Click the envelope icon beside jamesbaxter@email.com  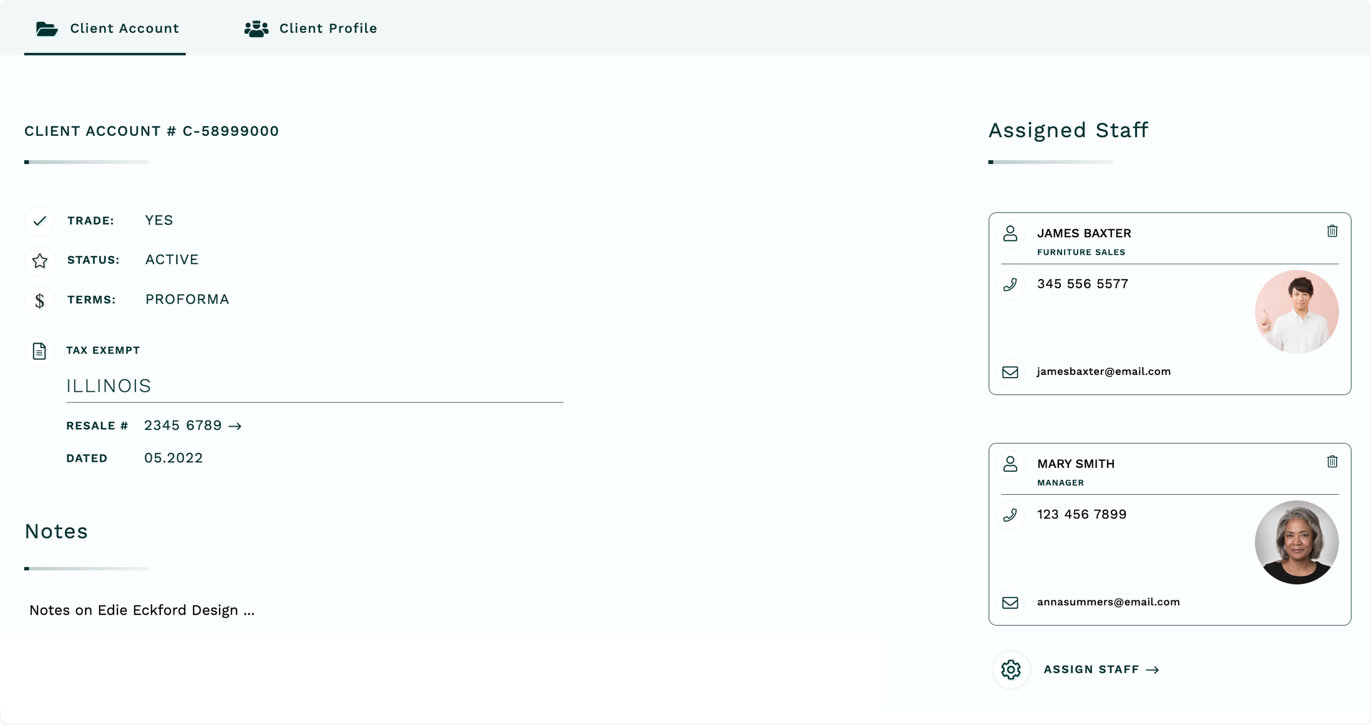click(1011, 372)
